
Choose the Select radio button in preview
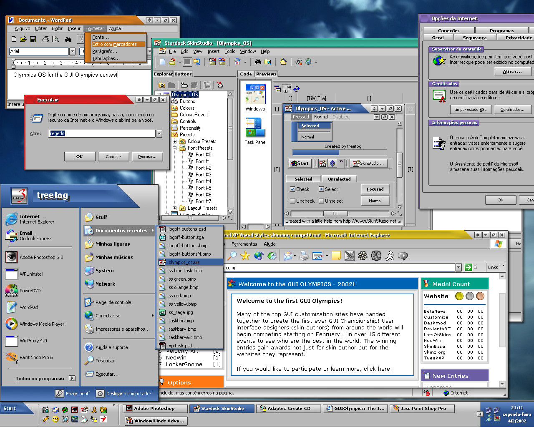coord(321,189)
